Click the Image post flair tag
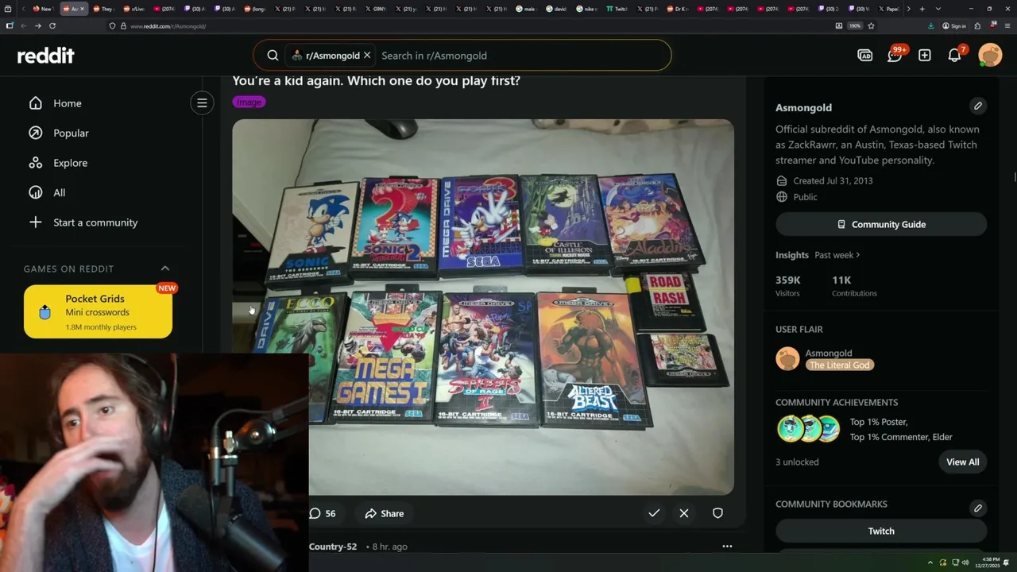 pos(249,102)
